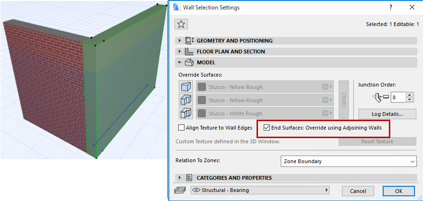423x201 pixels.
Task: Click the Junction Order value field
Action: [397, 97]
